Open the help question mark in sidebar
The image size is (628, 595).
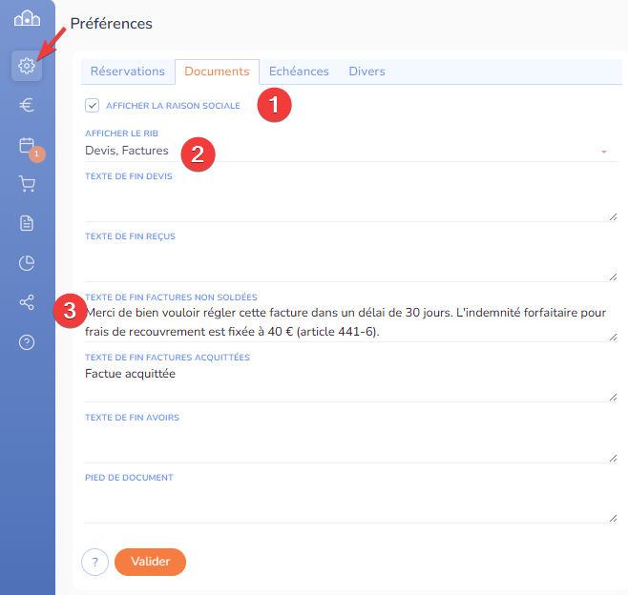pos(27,342)
